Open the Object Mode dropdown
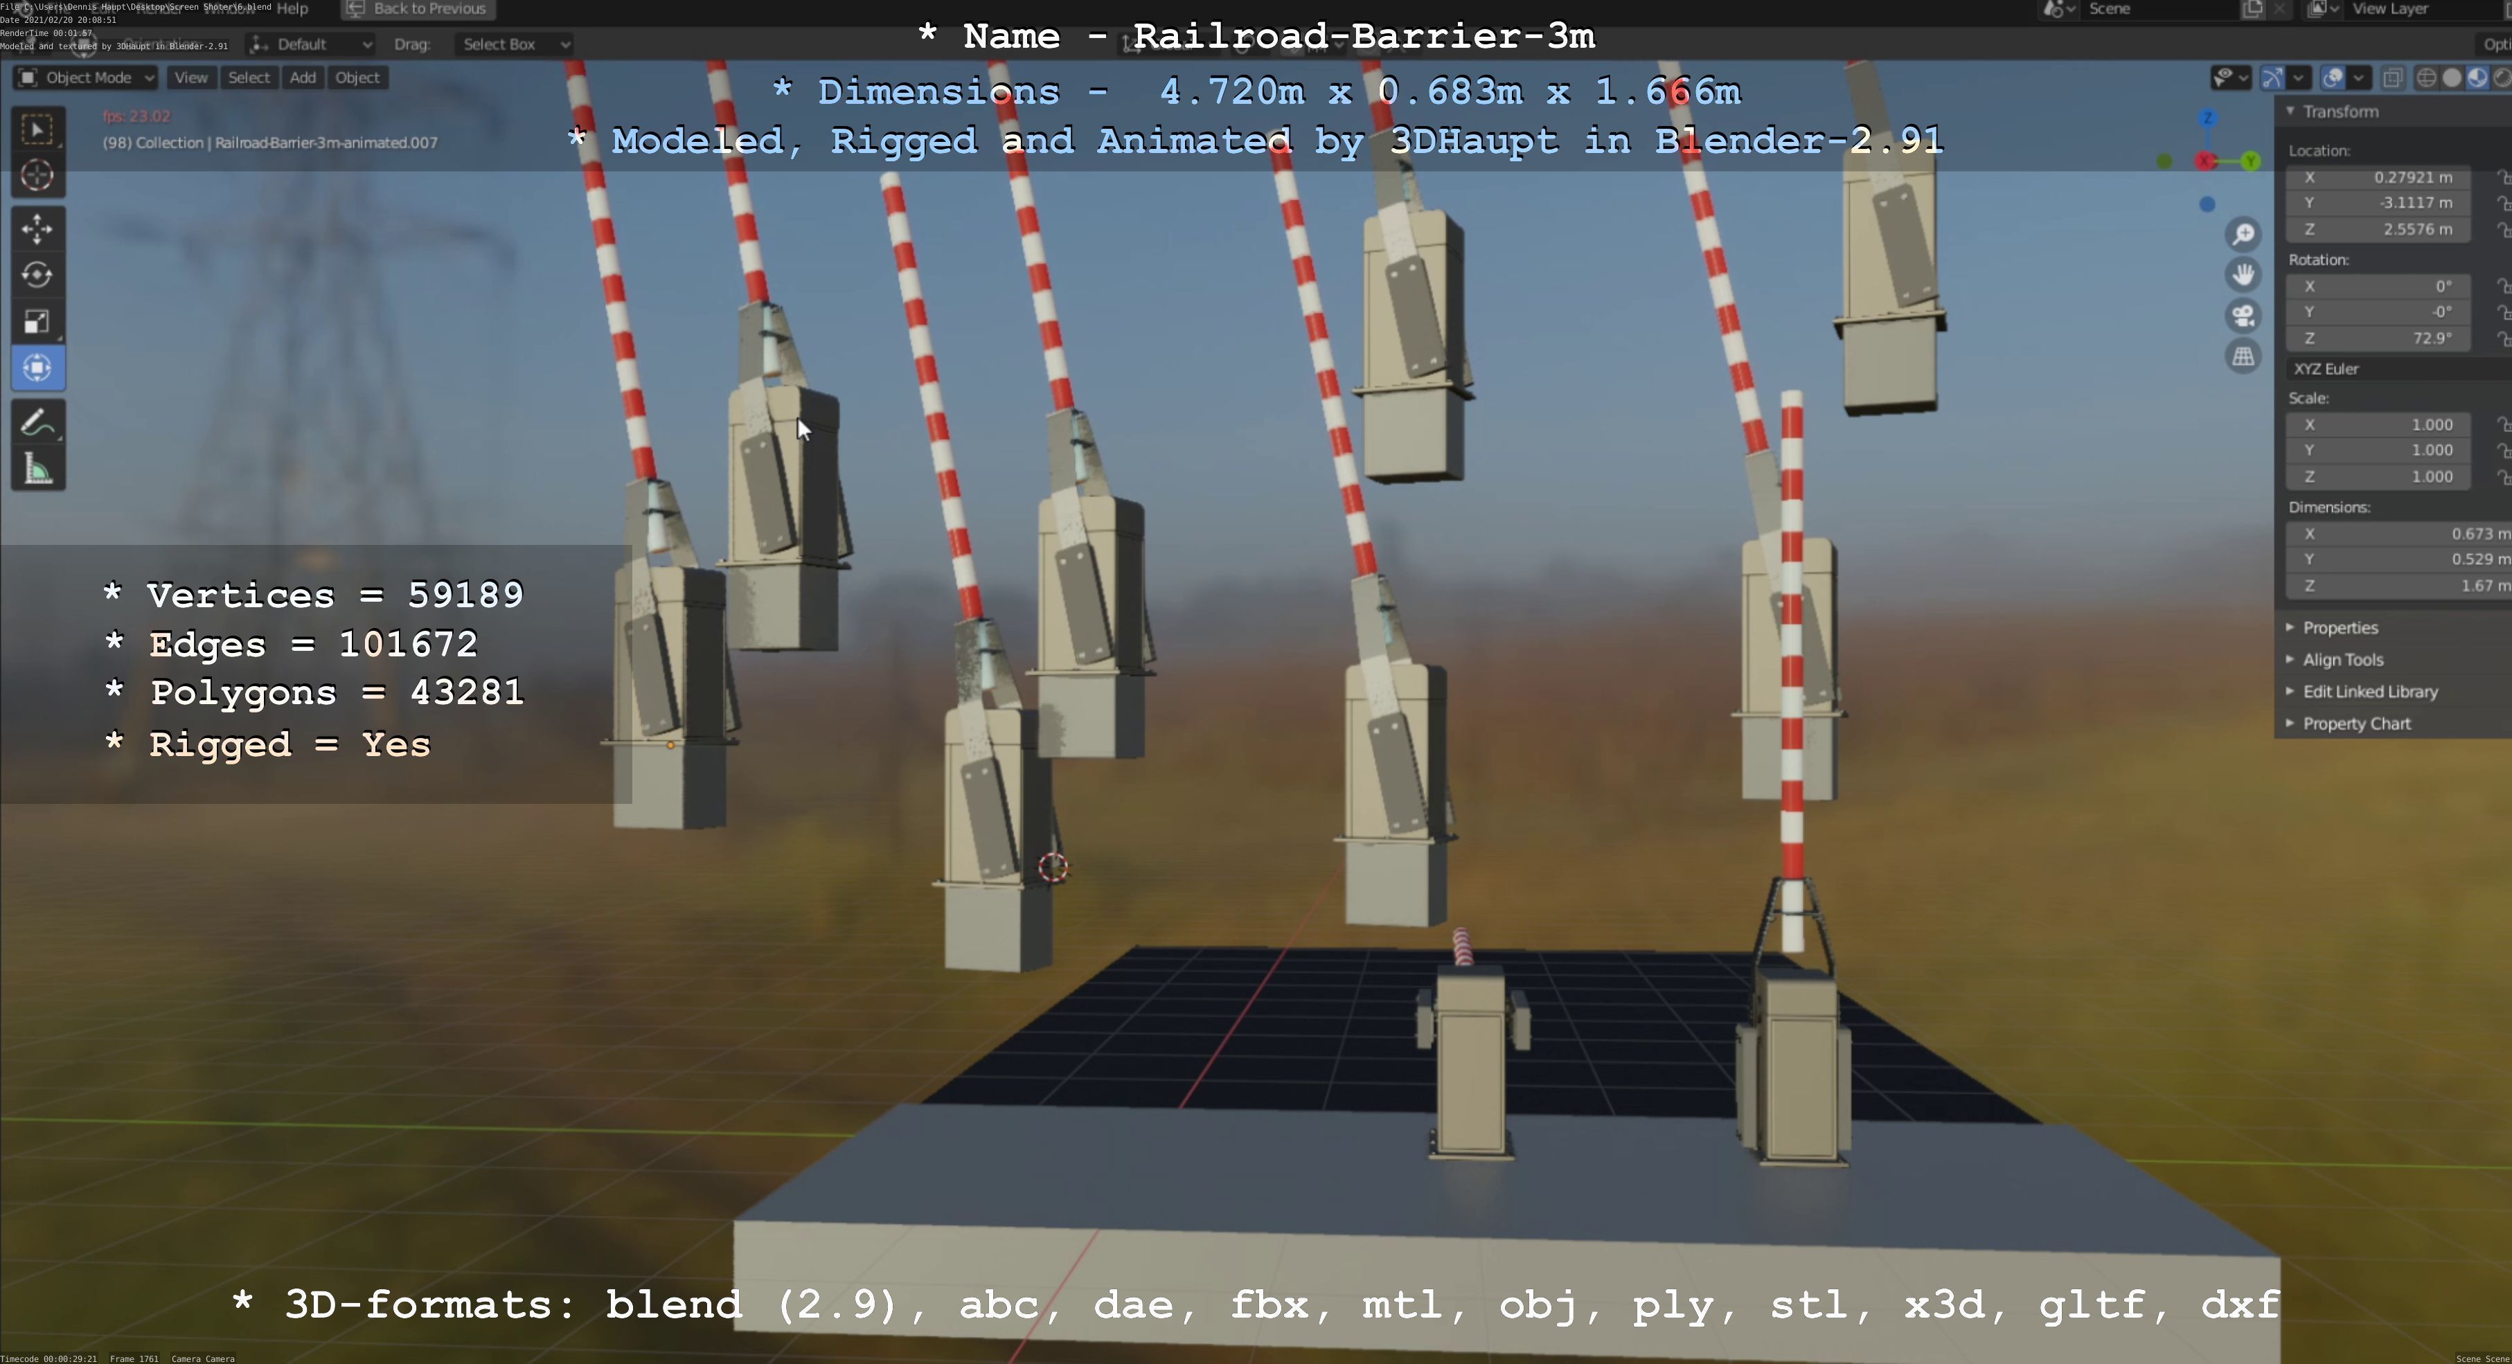 point(86,78)
